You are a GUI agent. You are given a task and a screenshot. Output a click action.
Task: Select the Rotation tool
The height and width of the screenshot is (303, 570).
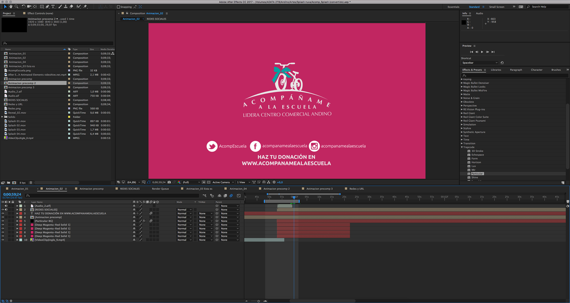(23, 7)
